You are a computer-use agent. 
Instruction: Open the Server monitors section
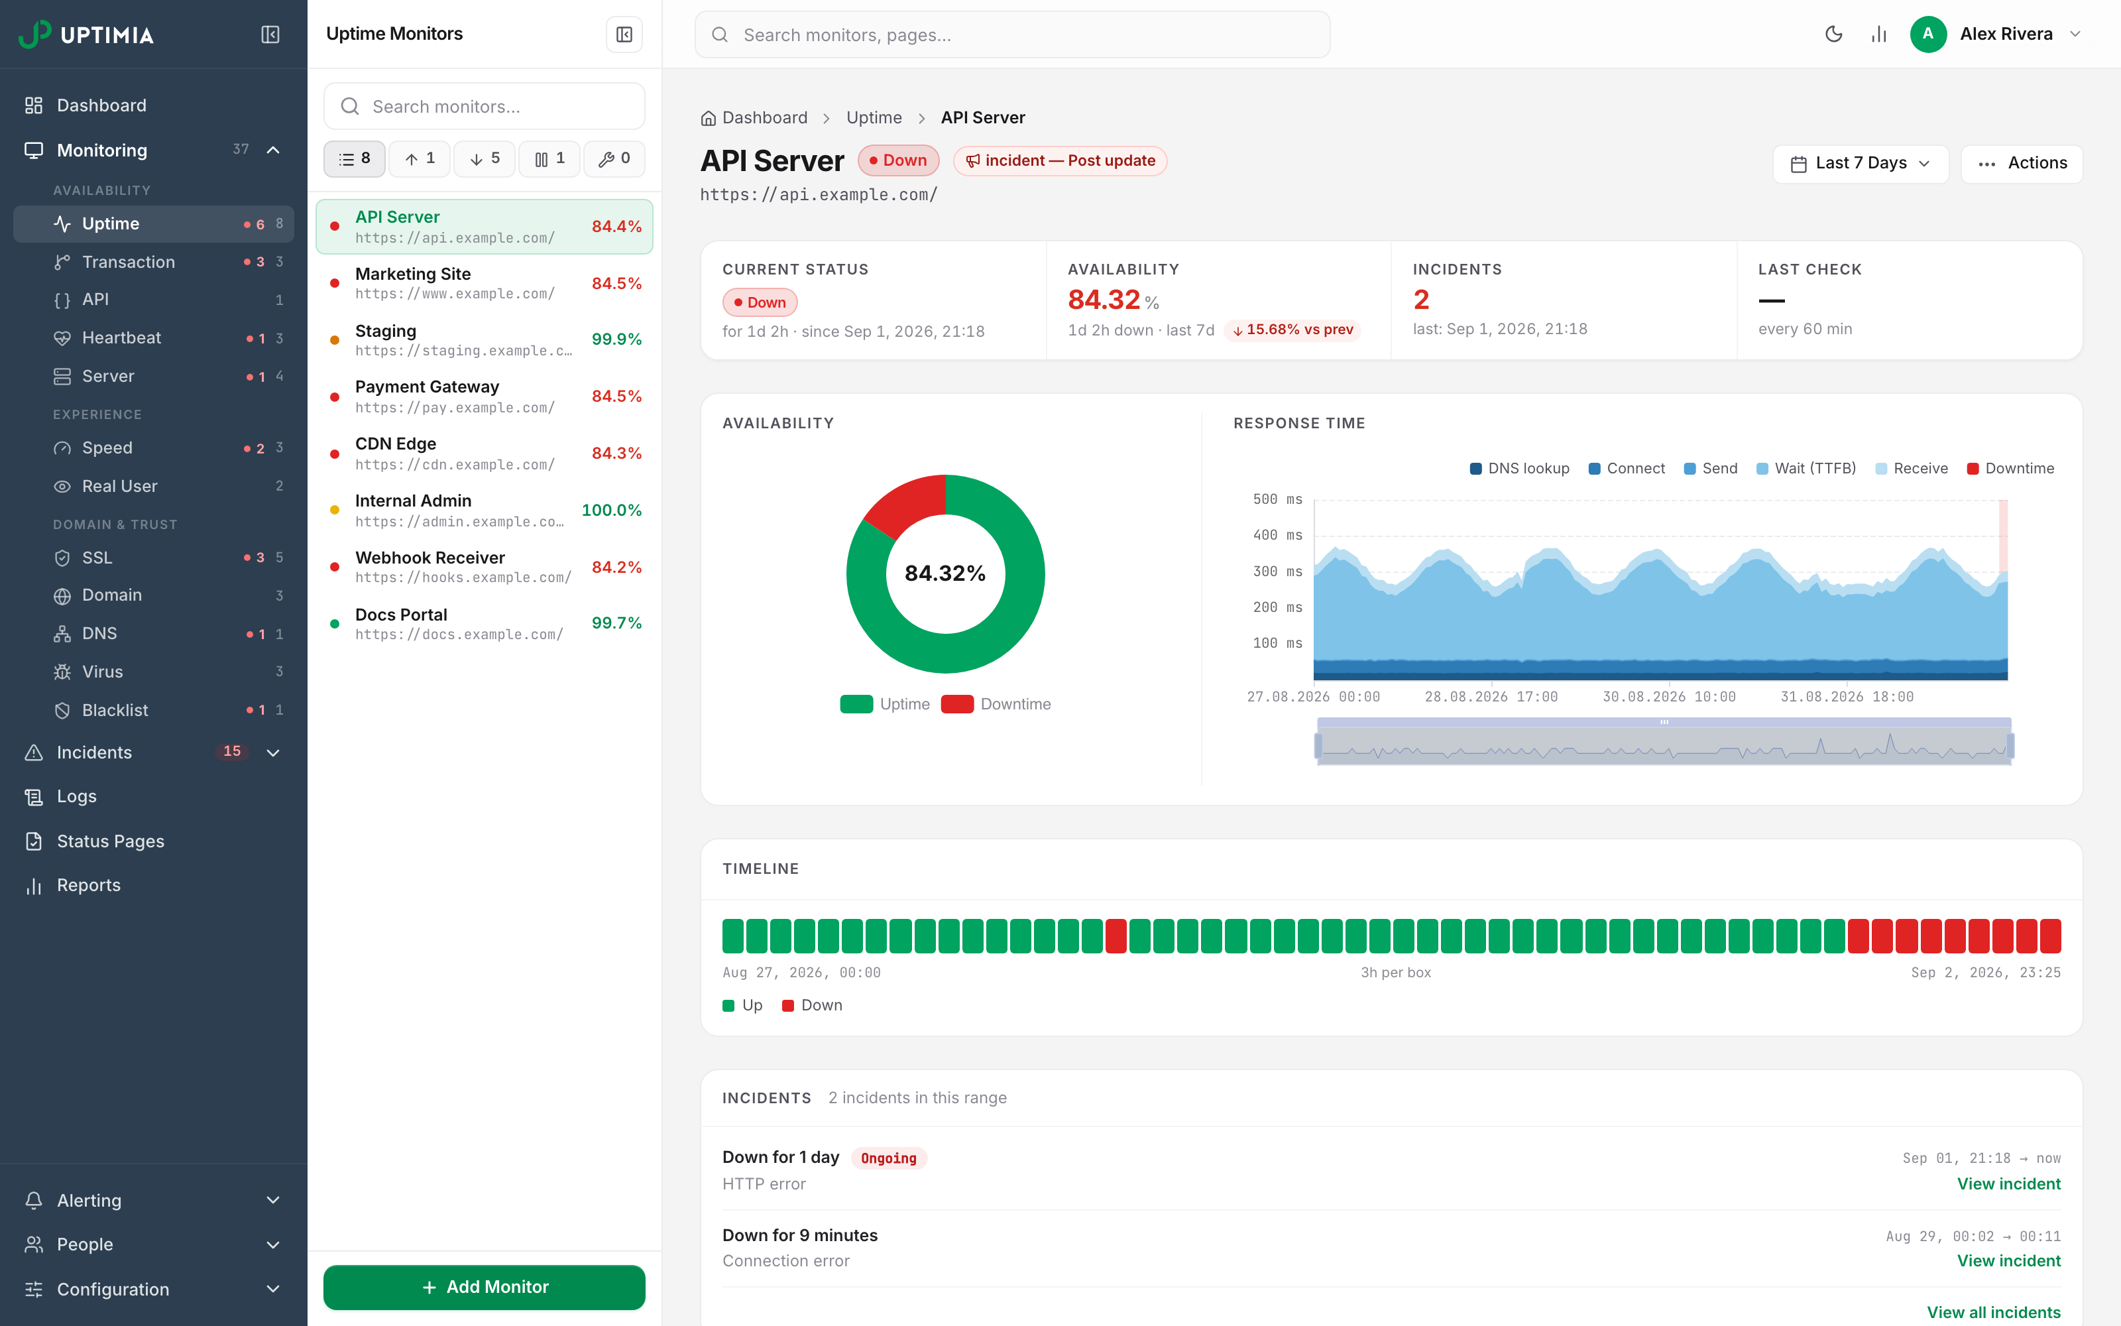click(153, 376)
